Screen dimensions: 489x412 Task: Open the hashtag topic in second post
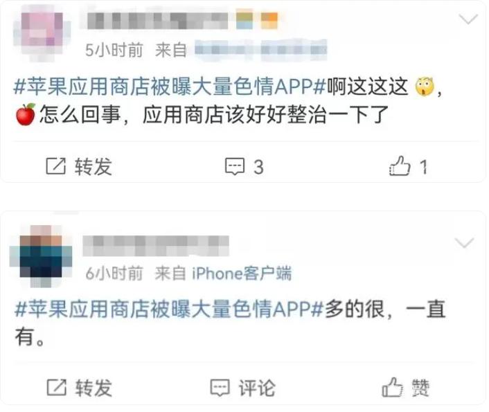168,309
